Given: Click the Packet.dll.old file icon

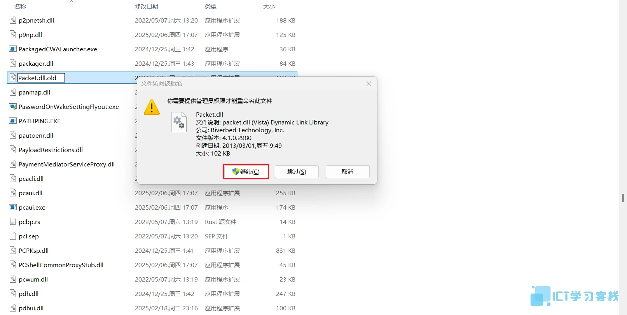Looking at the screenshot, I should (13, 78).
